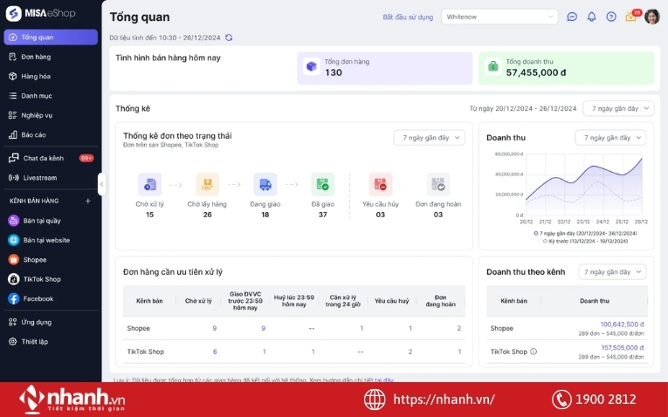Open the gift box icon with badge
Viewport: 668px width, 417px height.
631,17
